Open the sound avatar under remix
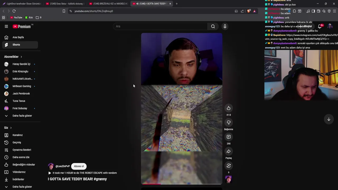This screenshot has height=190, width=338. 228,179
